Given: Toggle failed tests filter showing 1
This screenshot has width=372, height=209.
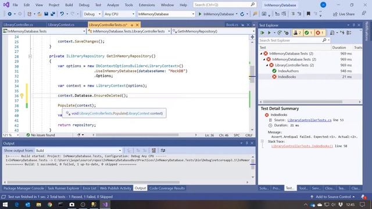Looking at the screenshot, I should [320, 33].
